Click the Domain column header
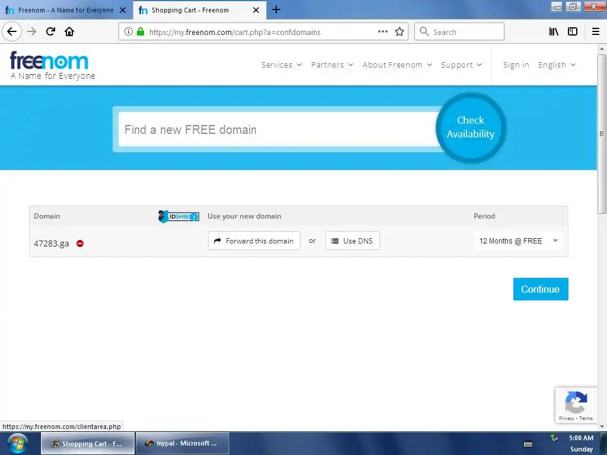The height and width of the screenshot is (455, 607). point(47,216)
